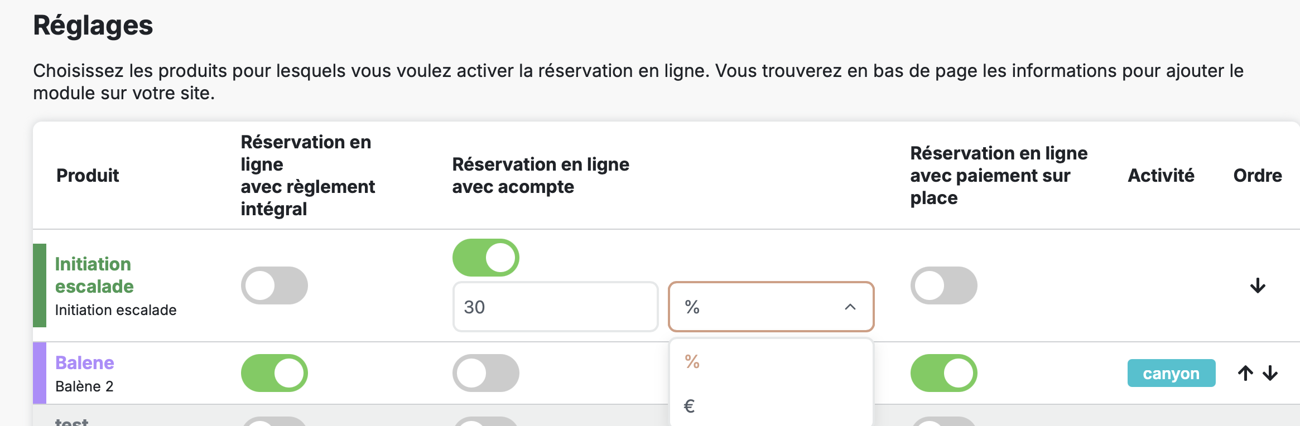Click the green color bar beside Initiation escalade
Screen dimensions: 1300x426
click(41, 285)
